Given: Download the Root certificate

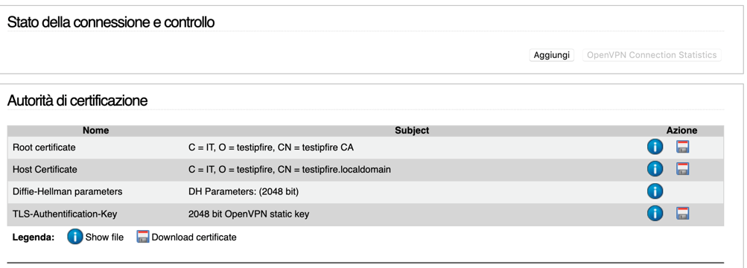Looking at the screenshot, I should [683, 147].
